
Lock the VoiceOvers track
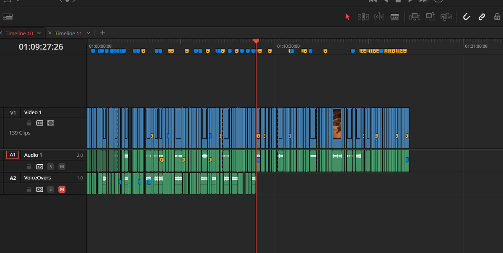29,189
